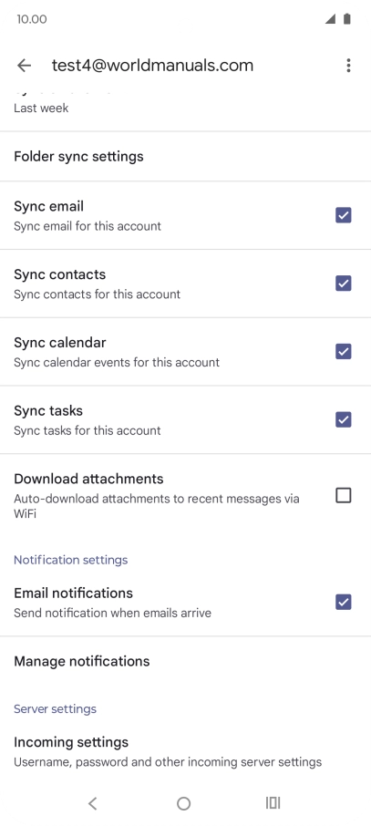
Task: Tap the signal strength icon
Action: (x=330, y=19)
